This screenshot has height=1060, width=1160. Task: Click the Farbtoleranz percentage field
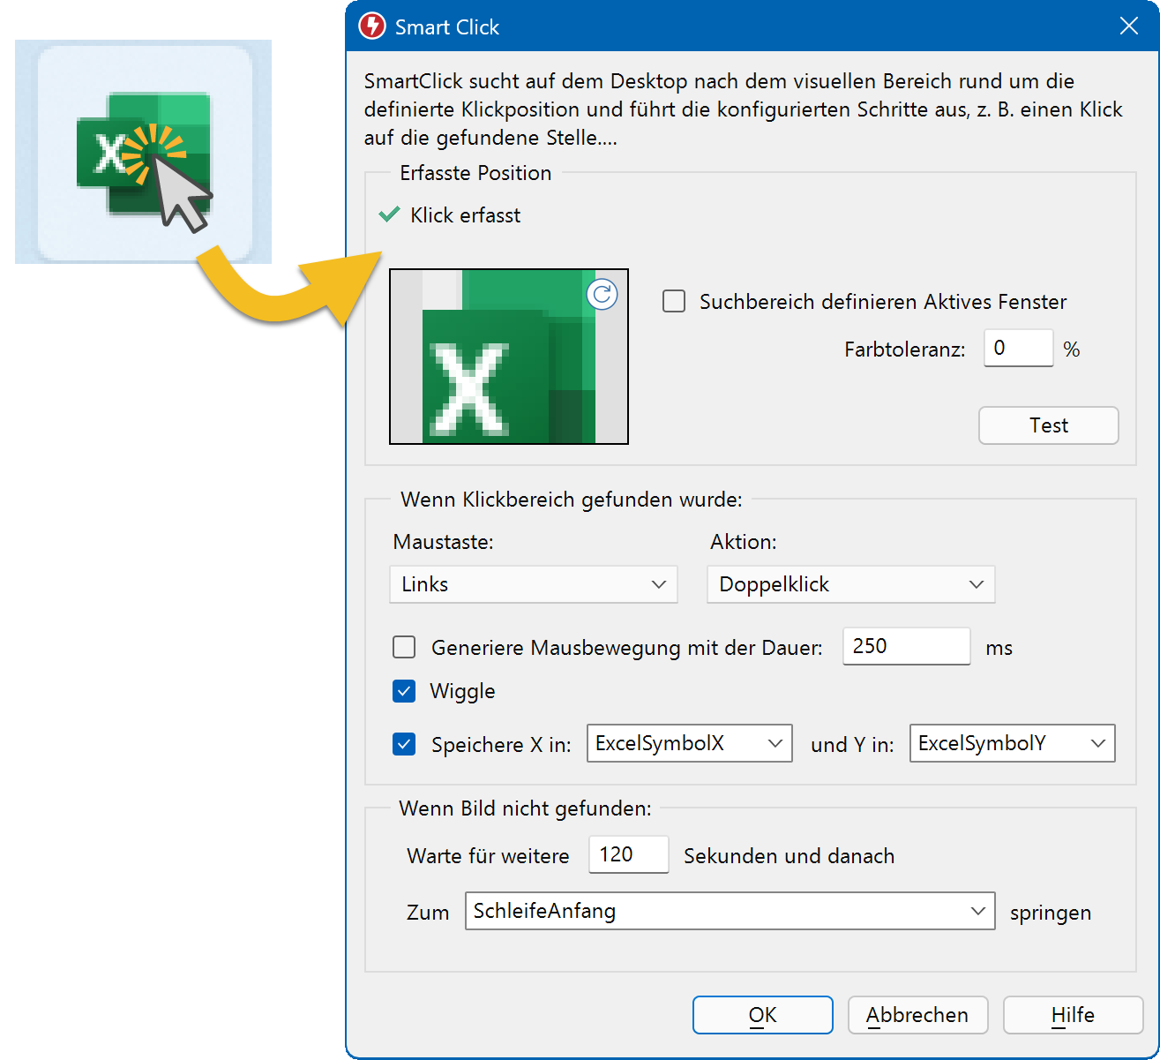1017,348
